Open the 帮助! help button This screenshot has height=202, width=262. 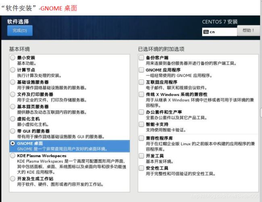click(x=248, y=31)
